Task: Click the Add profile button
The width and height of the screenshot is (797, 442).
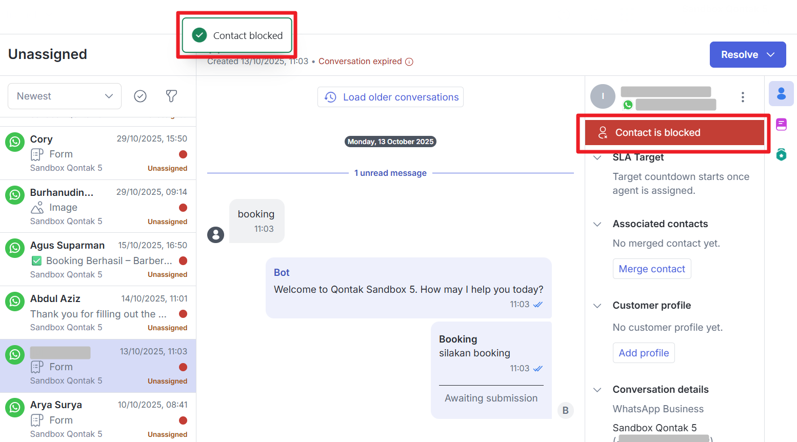Action: point(644,353)
